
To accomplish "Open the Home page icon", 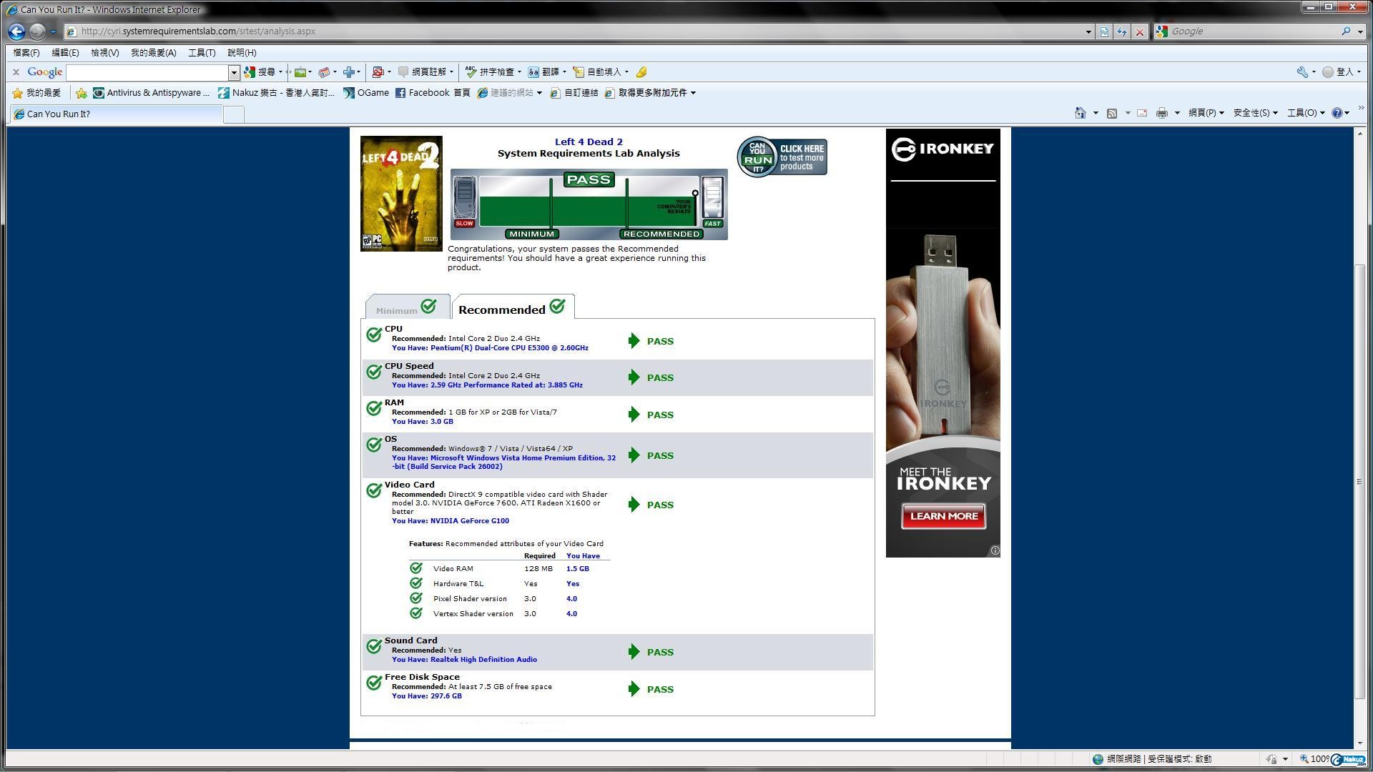I will coord(1081,113).
